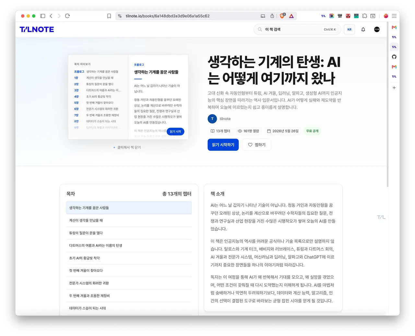Click the '무료 공개' badge
The image size is (415, 336).
313,131
